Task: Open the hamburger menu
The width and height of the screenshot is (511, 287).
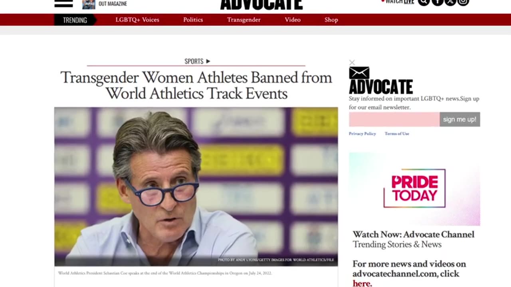Action: tap(63, 3)
